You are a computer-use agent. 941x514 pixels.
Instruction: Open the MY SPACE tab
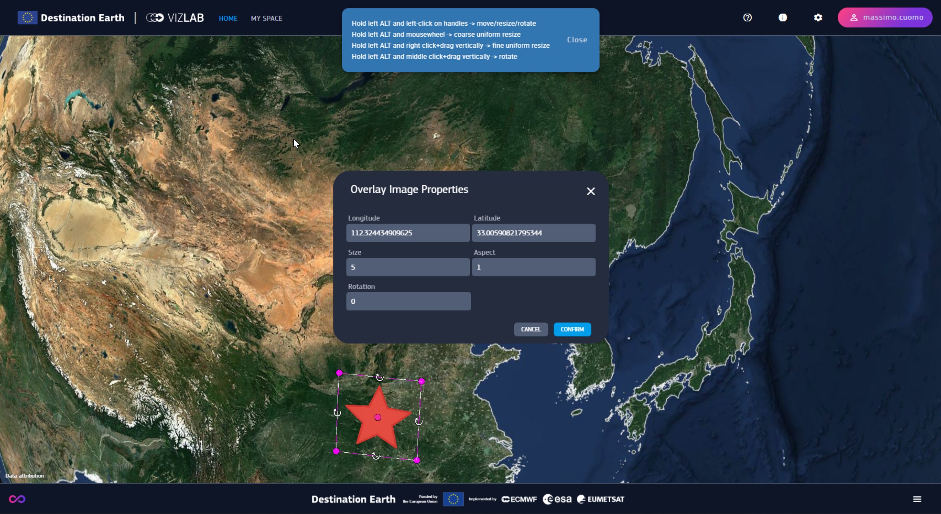tap(266, 18)
